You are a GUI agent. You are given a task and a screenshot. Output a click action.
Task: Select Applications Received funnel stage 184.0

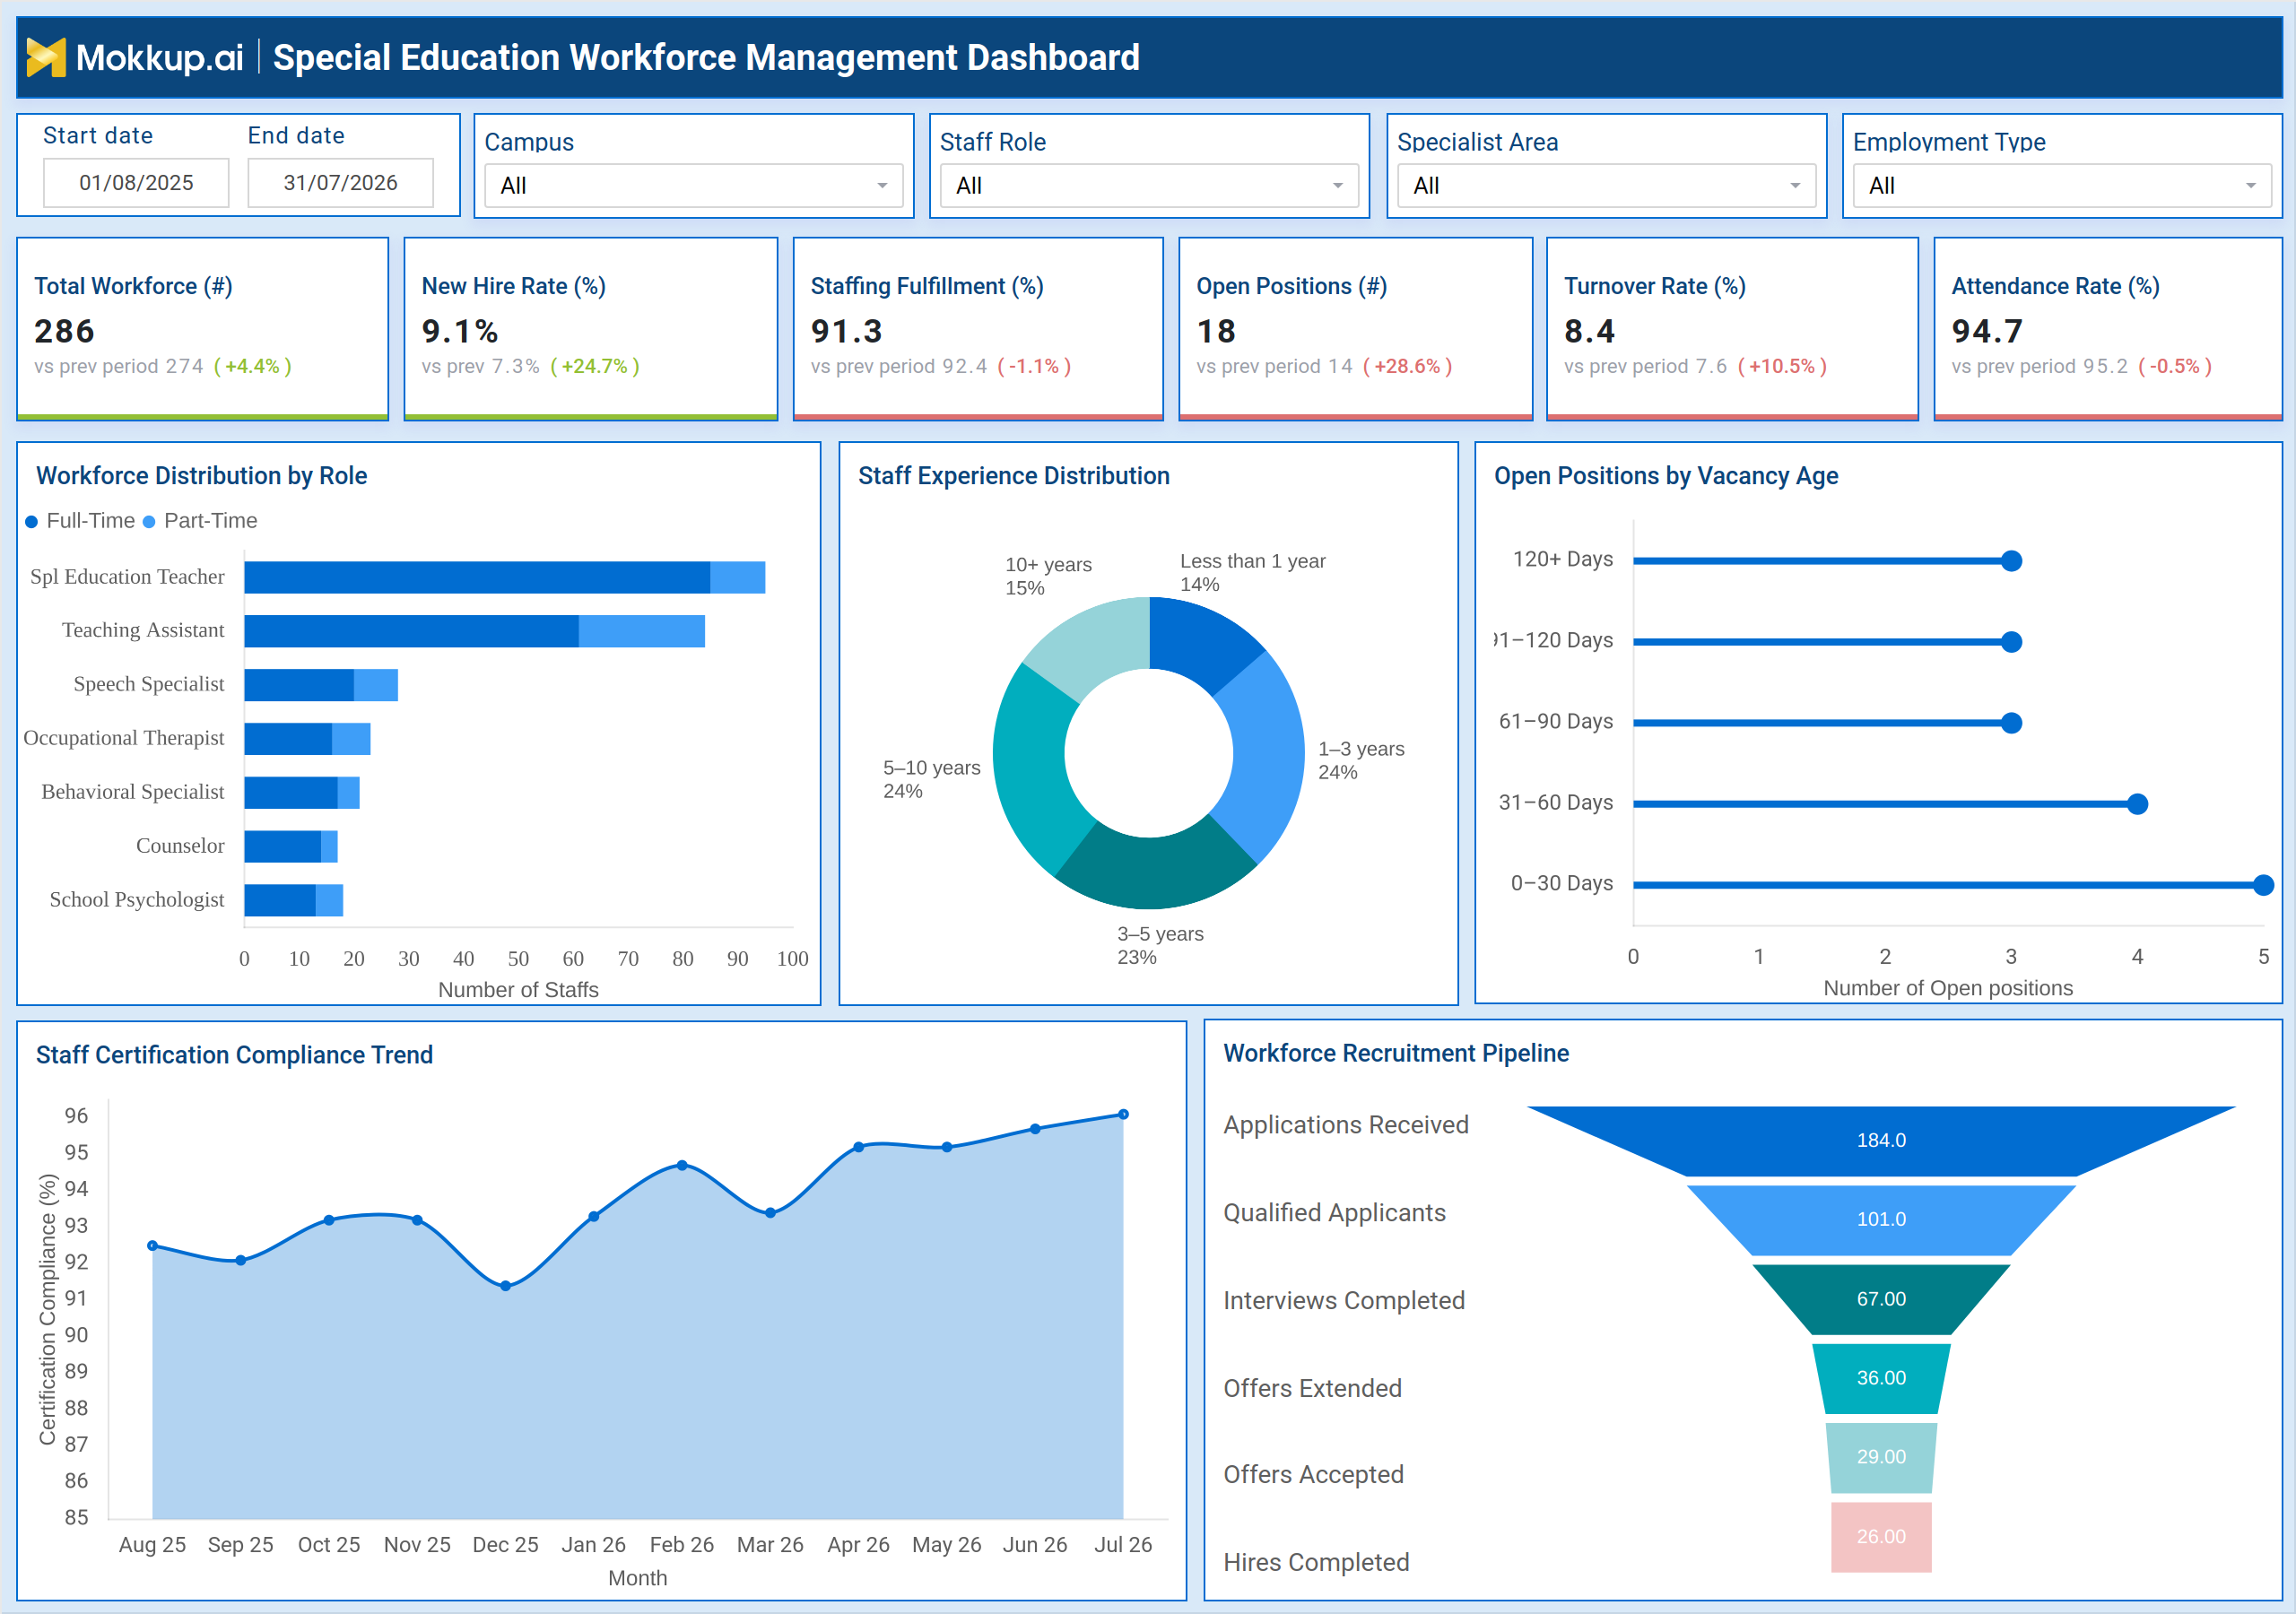(1881, 1140)
